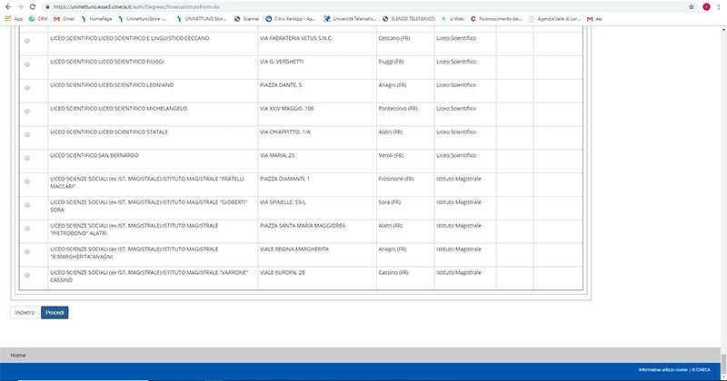
Task: Open the CRM bookmark
Action: [38, 18]
